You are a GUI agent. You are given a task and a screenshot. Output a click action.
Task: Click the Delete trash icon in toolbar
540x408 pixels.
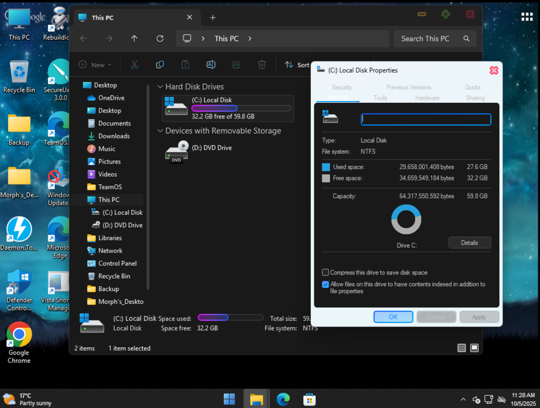pos(262,65)
